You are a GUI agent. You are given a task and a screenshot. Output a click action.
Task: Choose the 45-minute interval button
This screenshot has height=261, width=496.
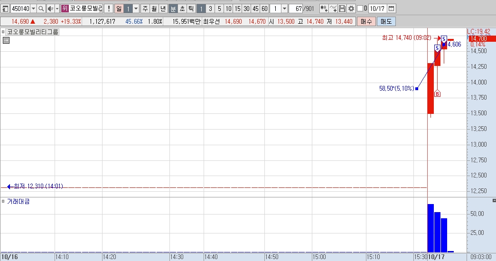click(255, 9)
